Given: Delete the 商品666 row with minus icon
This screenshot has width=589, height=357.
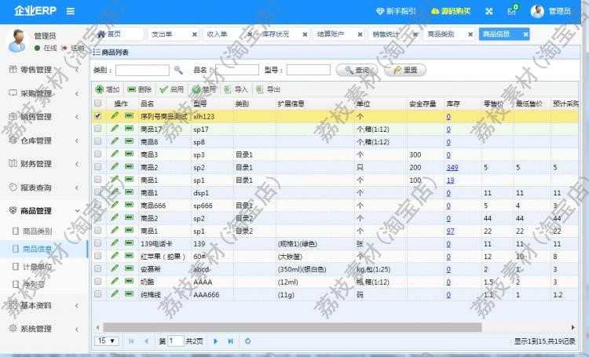Looking at the screenshot, I should click(129, 205).
